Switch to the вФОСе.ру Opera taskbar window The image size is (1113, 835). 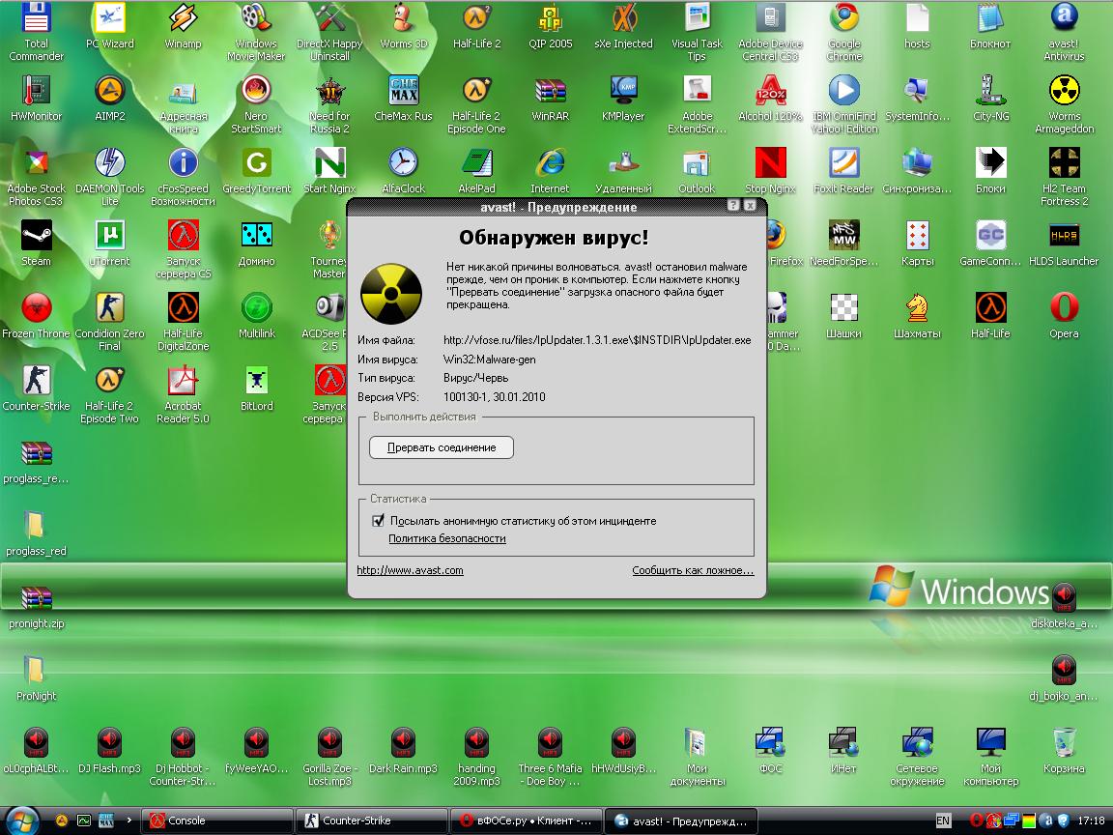[526, 821]
